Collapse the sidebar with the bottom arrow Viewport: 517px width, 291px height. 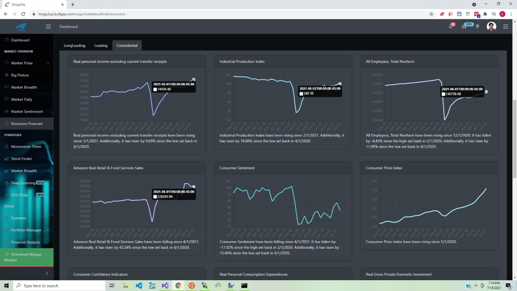point(47,273)
